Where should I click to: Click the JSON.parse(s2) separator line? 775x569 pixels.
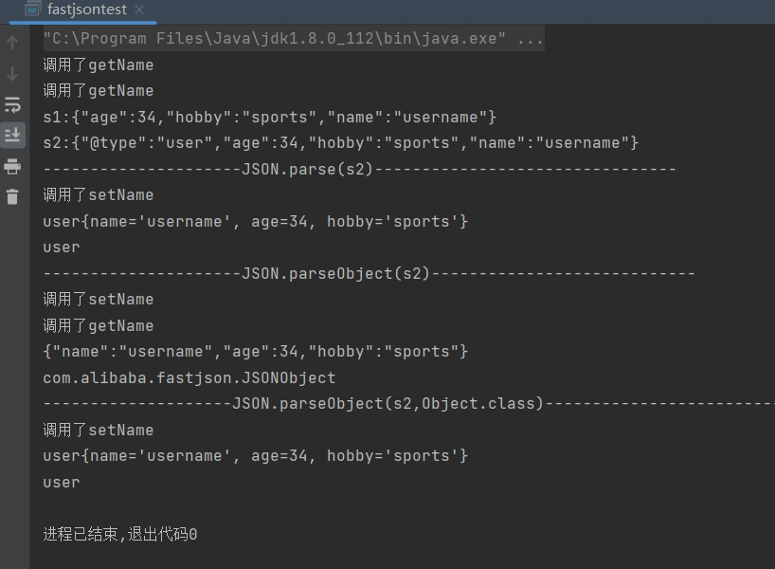360,169
